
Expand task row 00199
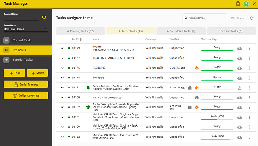62,48
